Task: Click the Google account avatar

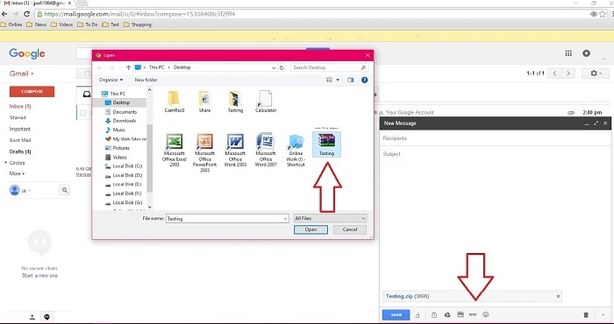Action: pos(586,53)
